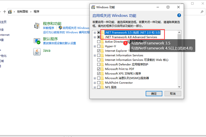The width and height of the screenshot is (206, 137).
Task: Click 程序 in the breadcrumb path
Action: [x=36, y=11]
